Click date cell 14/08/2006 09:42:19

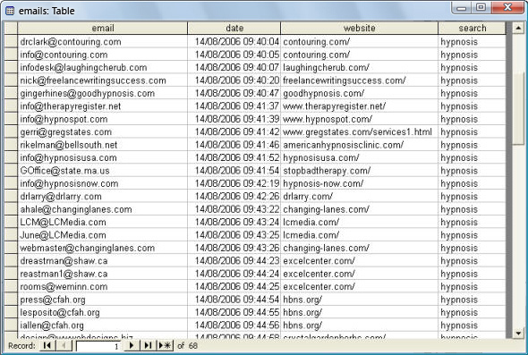(x=234, y=183)
